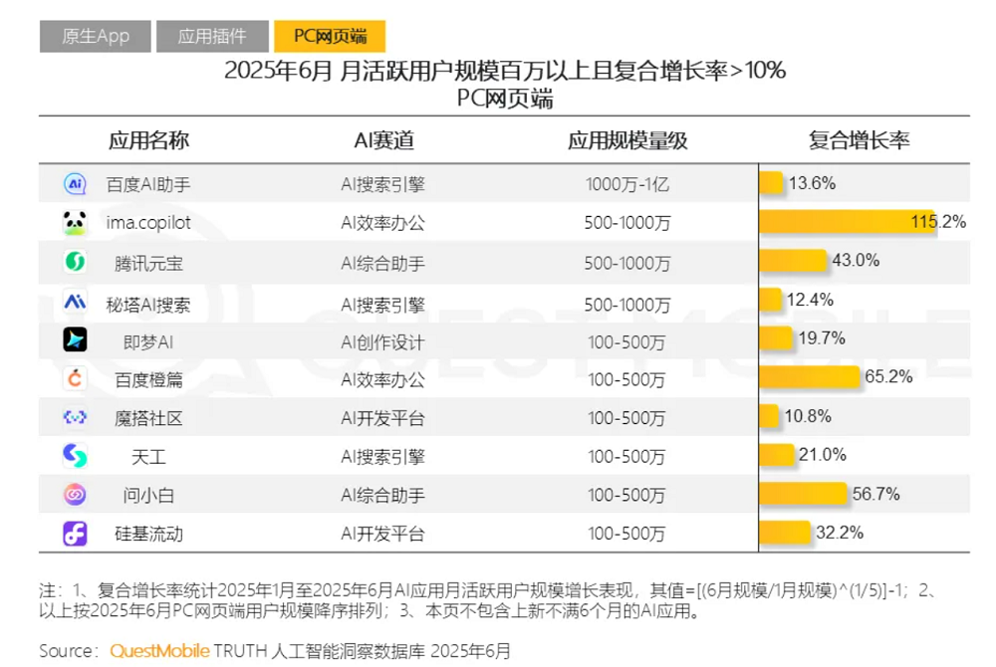The image size is (996, 667).
Task: Click the 问小白 56.7% growth bar
Action: point(802,495)
